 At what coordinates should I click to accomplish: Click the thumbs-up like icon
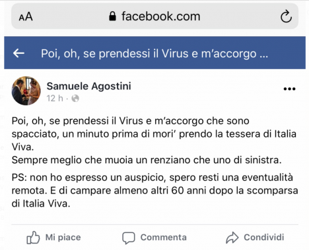33,238
